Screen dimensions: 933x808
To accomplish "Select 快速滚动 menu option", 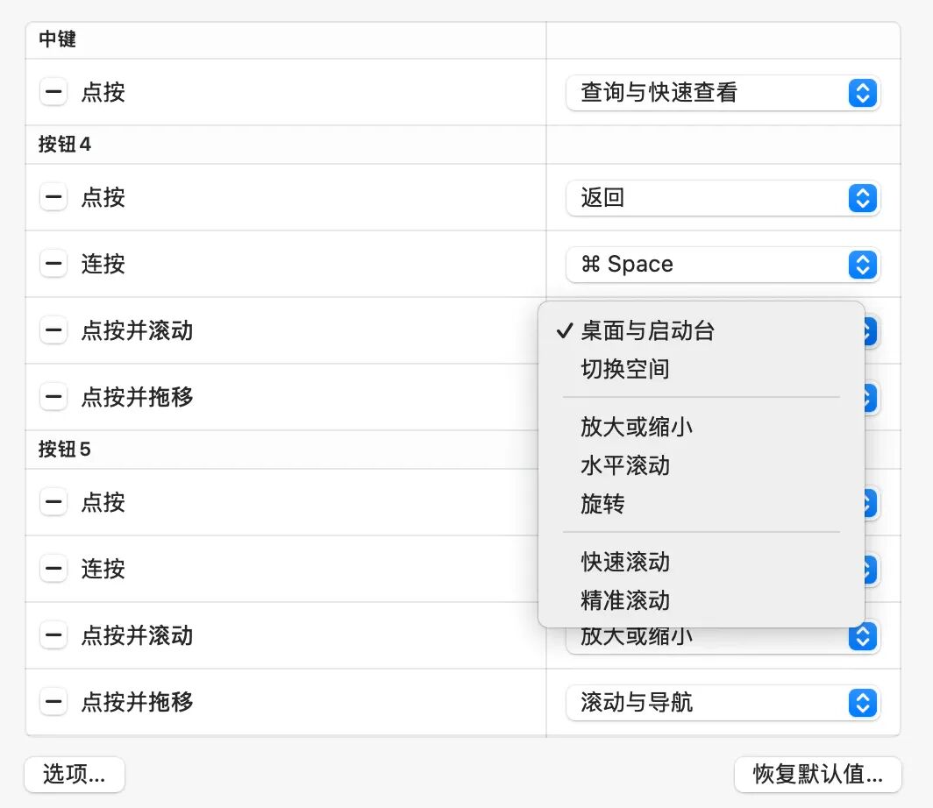I will coord(701,562).
